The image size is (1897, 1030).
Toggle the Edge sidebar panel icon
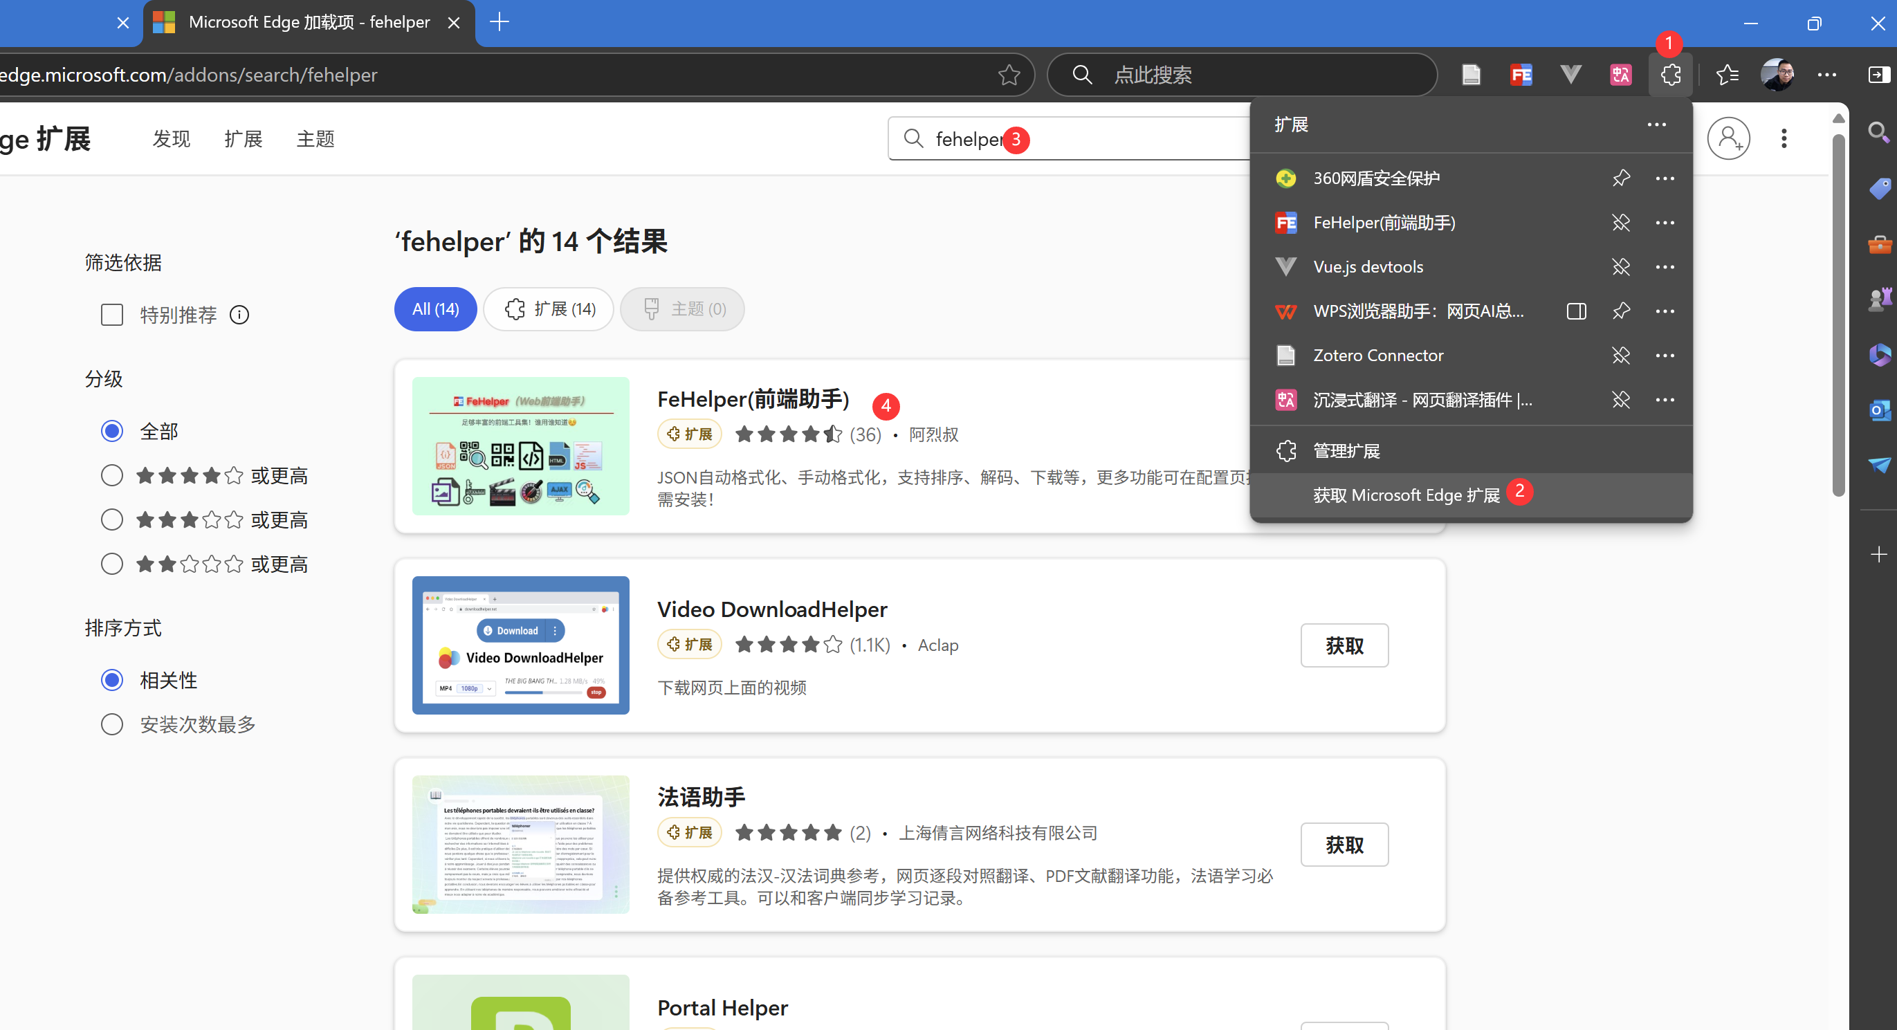click(x=1878, y=74)
